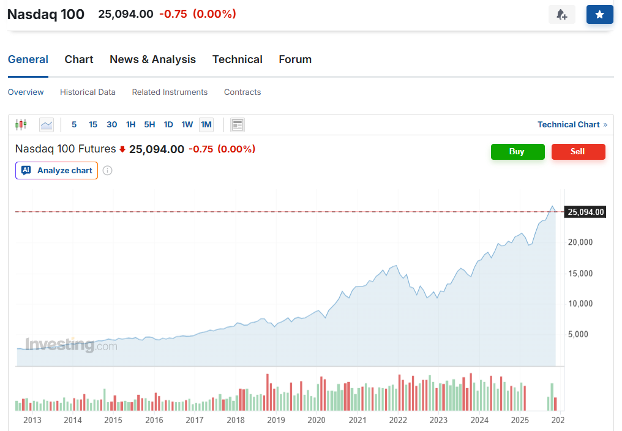Click the add alert bell icon
This screenshot has width=622, height=431.
(561, 15)
